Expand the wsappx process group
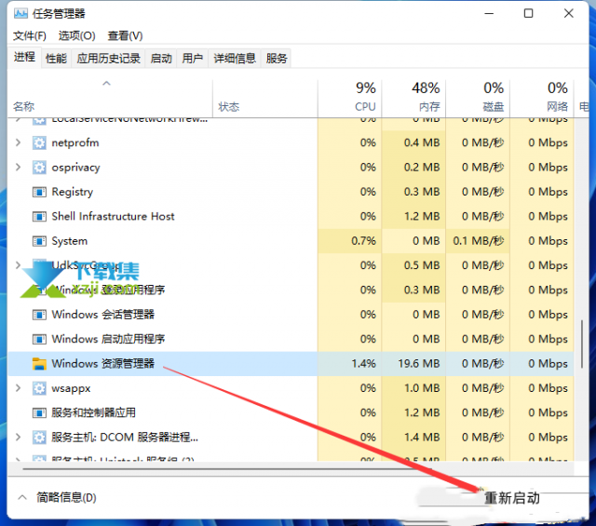Screen dimensions: 596x526 coord(18,388)
